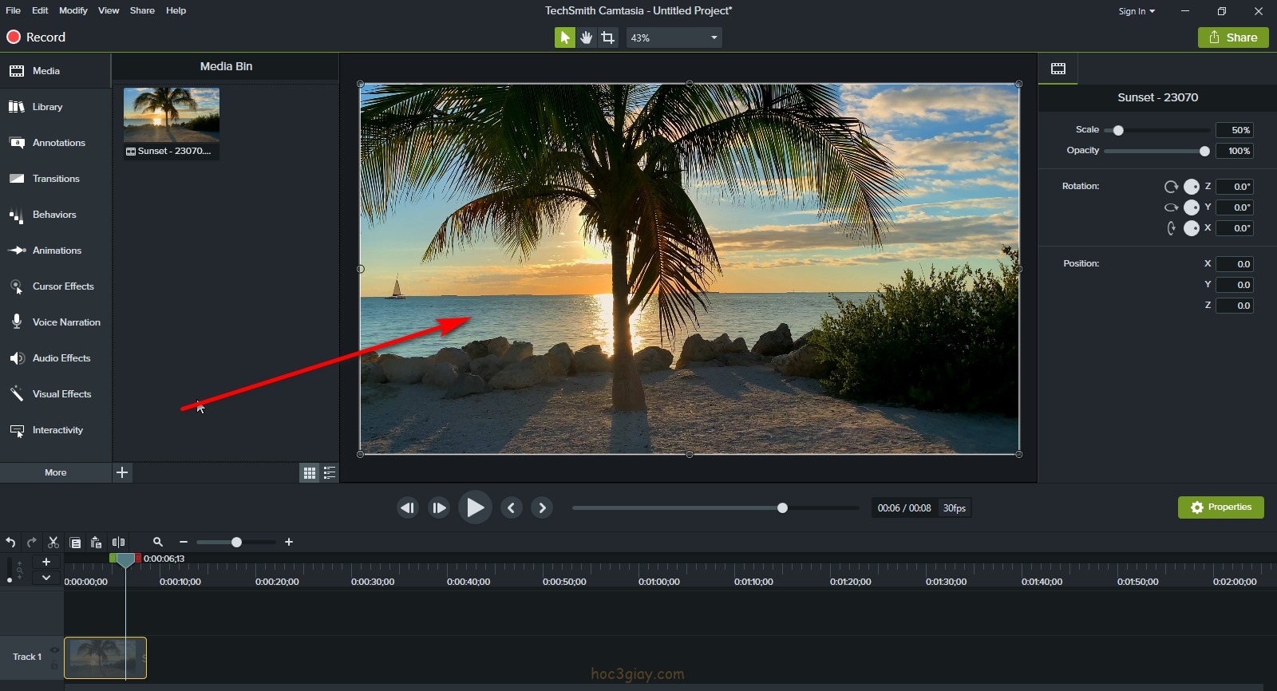Image resolution: width=1277 pixels, height=691 pixels.
Task: Open the Transitions tab in sidebar
Action: point(56,179)
